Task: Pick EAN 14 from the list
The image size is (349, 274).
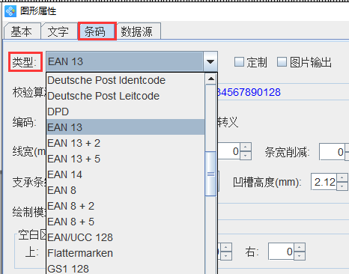Action: point(126,174)
